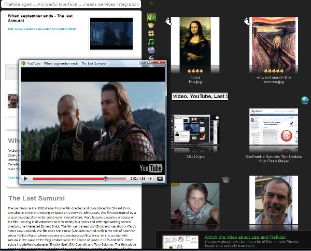Viewport: 311px width, 251px height.
Task: Play the YouTube video
Action: [25, 179]
